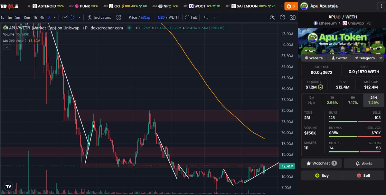Undo the last chart action
The image size is (386, 195).
[206, 17]
